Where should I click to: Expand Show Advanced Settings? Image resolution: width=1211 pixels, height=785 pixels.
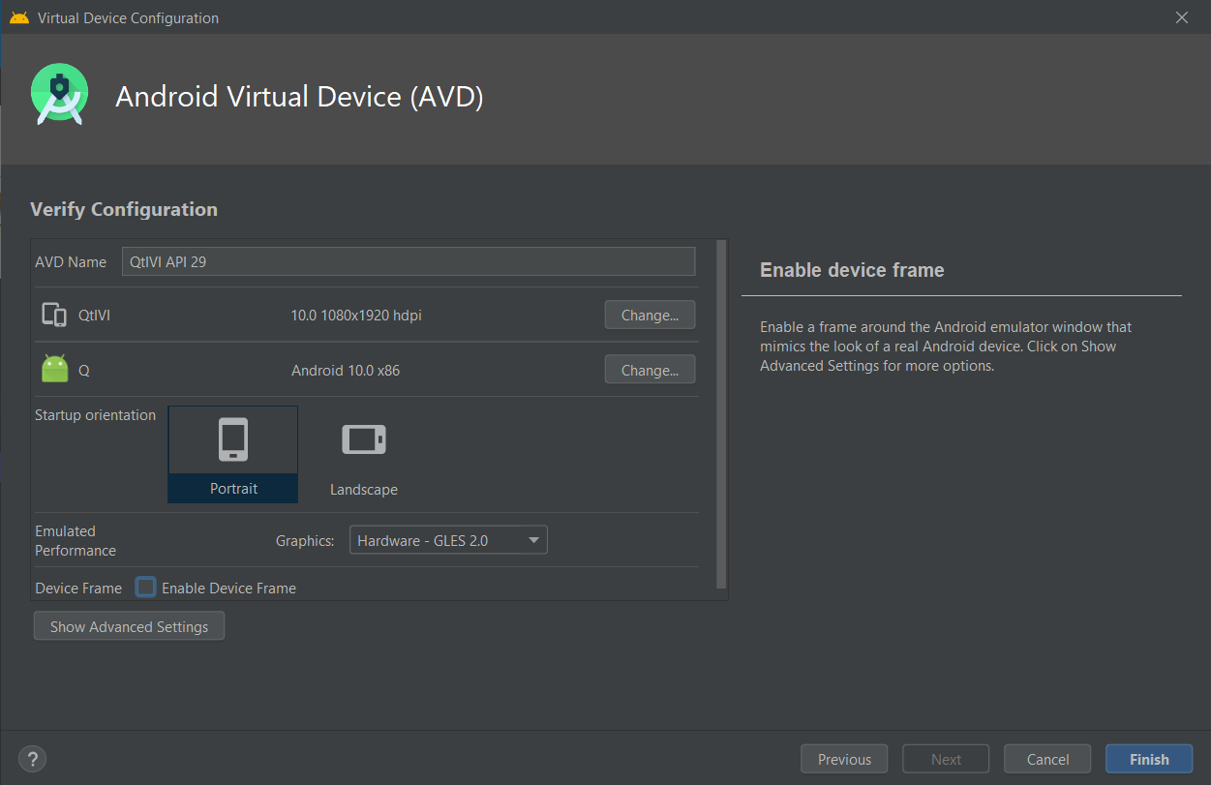pyautogui.click(x=129, y=626)
